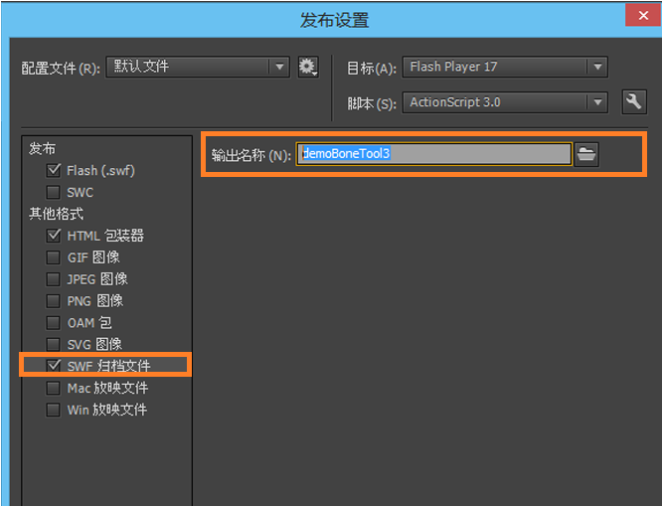Viewport: 663px width, 507px height.
Task: Select the SWF 归档文件 label
Action: click(x=108, y=366)
